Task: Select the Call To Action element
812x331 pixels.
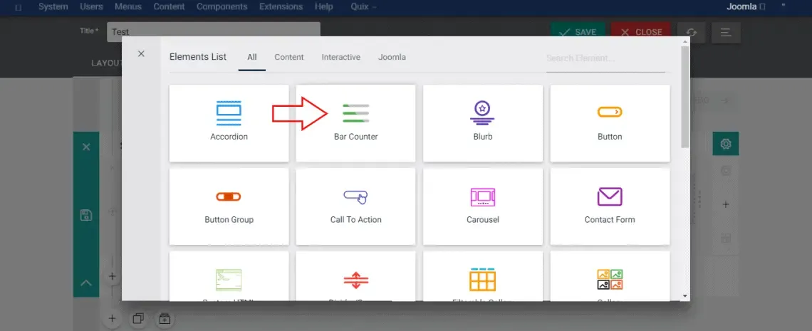Action: 355,206
